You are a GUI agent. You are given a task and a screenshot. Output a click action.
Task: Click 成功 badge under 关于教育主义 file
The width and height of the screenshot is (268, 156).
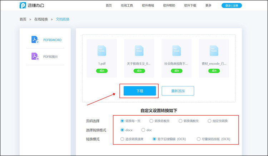[x=139, y=71]
